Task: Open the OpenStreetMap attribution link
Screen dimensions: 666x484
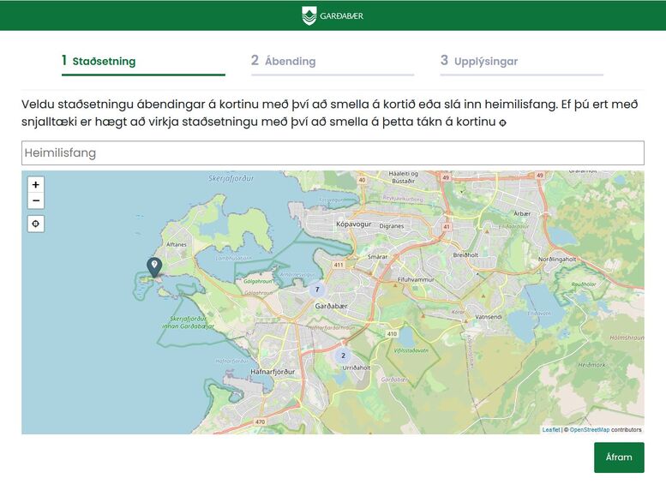Action: (589, 429)
